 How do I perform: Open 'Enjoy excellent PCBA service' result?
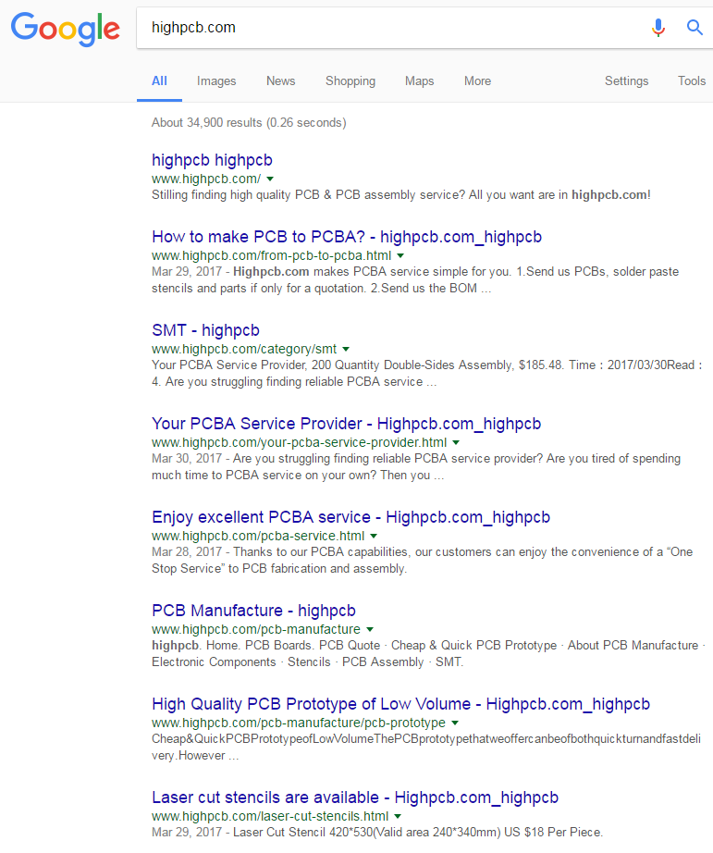click(350, 517)
